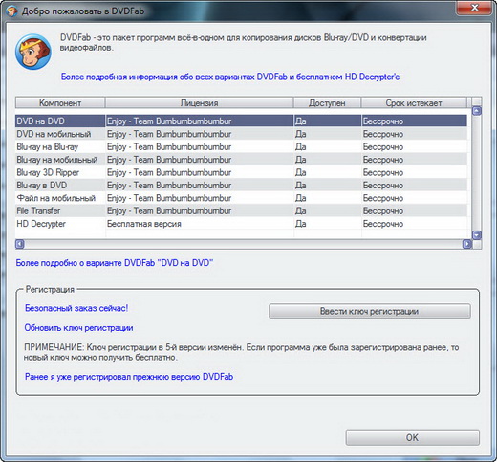
Task: Select the HD Decrypter component row
Action: (x=241, y=224)
